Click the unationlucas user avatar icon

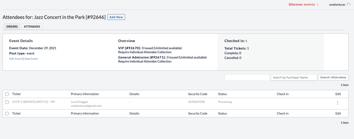coord(348,4)
